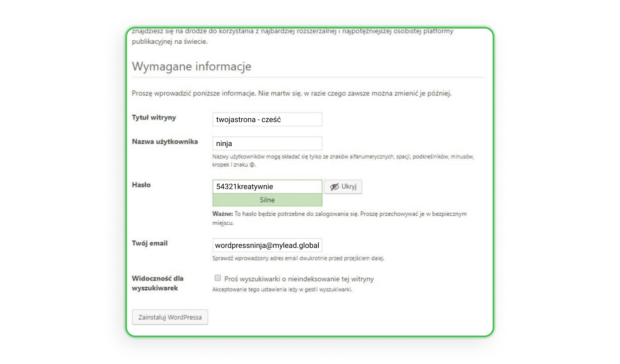Image resolution: width=620 pixels, height=364 pixels.
Task: Click the Akceptowanie tego ustawienia hint text
Action: tap(282, 289)
